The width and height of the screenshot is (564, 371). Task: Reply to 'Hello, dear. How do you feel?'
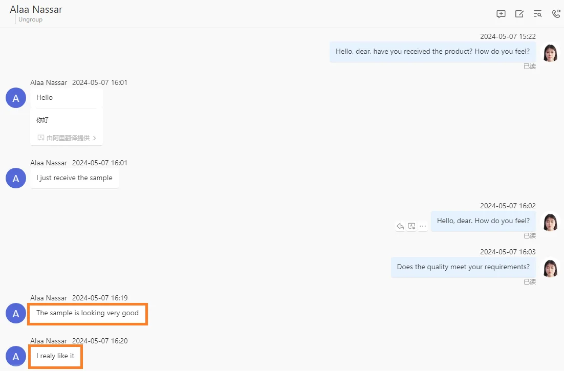400,226
